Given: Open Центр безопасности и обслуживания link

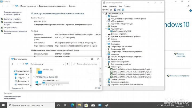Looking at the screenshot, I should coord(13,98).
